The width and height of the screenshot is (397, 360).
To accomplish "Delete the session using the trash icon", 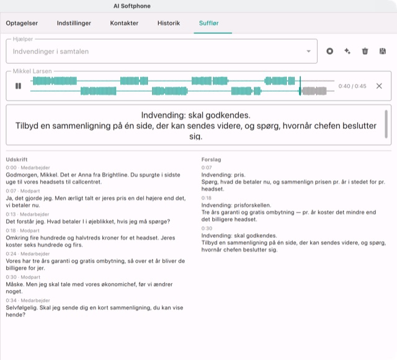I will point(365,51).
